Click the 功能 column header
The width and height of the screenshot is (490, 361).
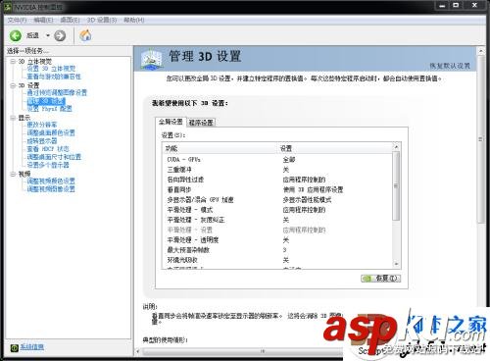(220, 148)
